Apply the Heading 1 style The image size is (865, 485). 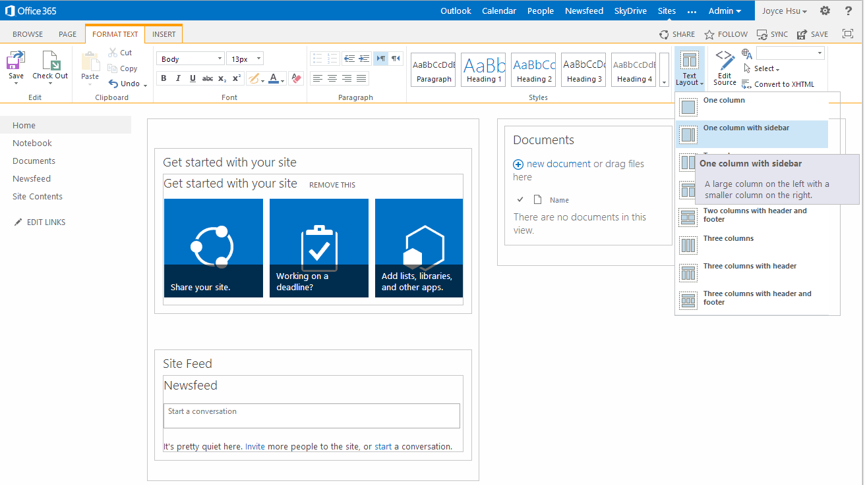(484, 70)
